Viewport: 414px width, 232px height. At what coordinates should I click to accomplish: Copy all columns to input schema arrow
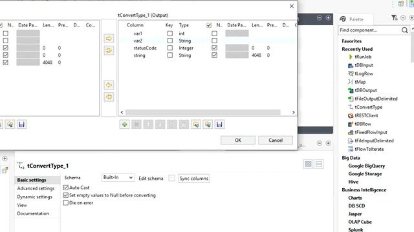click(109, 97)
